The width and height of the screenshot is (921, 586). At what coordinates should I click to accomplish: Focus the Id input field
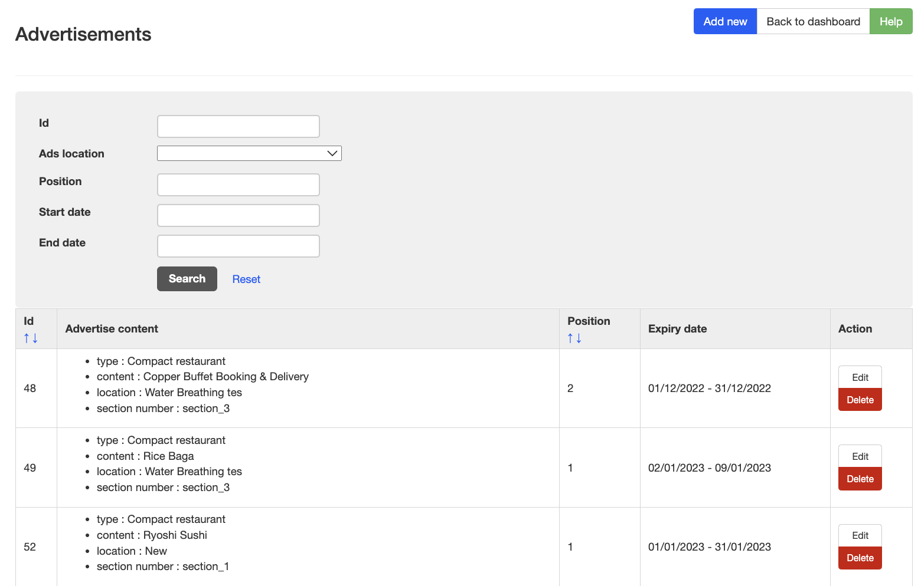click(238, 126)
